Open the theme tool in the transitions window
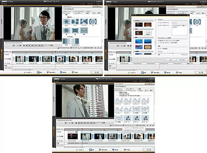The width and height of the screenshot is (207, 153). point(80,48)
